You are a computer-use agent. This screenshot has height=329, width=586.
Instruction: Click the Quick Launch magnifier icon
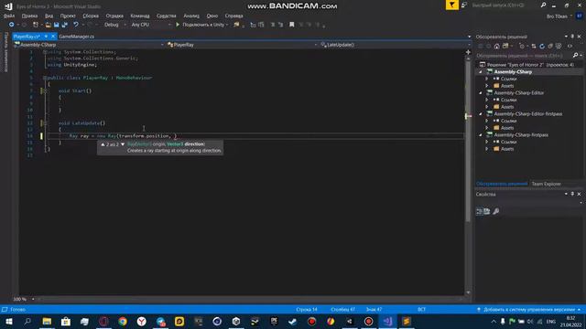click(x=543, y=5)
